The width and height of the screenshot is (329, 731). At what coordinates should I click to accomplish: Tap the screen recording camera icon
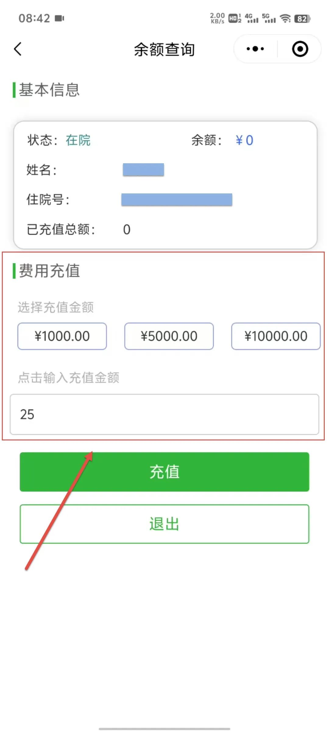(x=59, y=18)
